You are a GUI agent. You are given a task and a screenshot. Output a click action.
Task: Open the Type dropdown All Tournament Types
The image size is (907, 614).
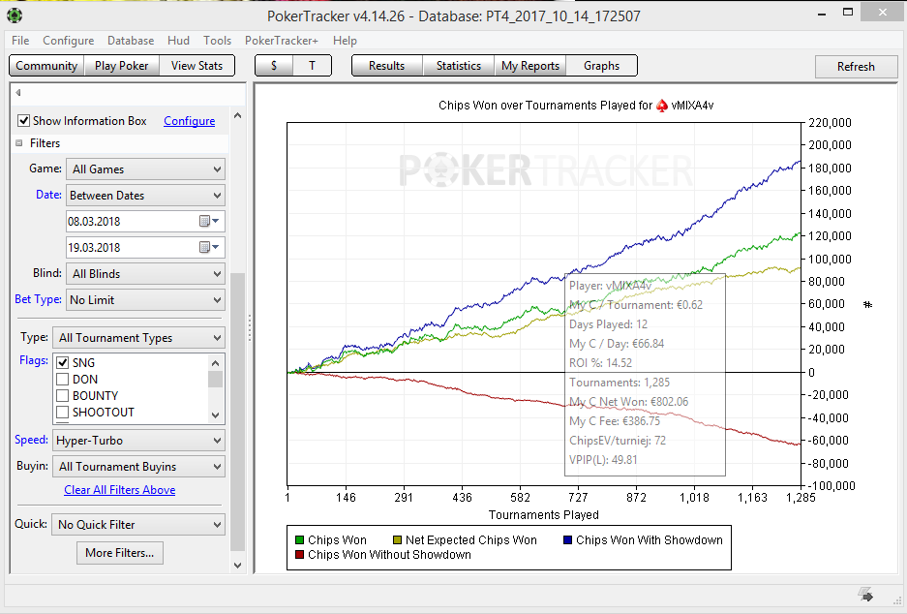(138, 337)
